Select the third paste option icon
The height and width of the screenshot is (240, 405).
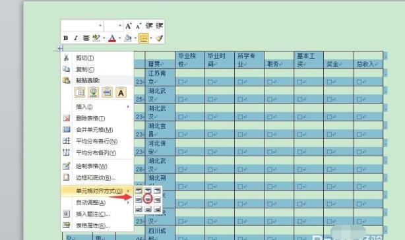pyautogui.click(x=107, y=92)
